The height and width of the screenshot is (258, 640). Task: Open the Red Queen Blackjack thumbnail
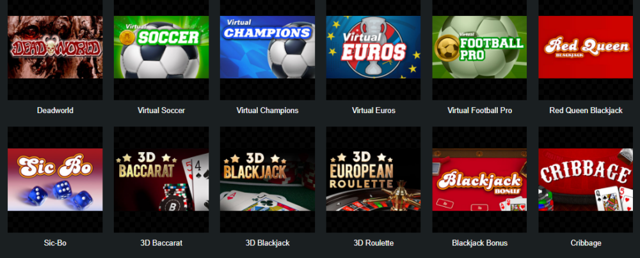click(x=586, y=47)
